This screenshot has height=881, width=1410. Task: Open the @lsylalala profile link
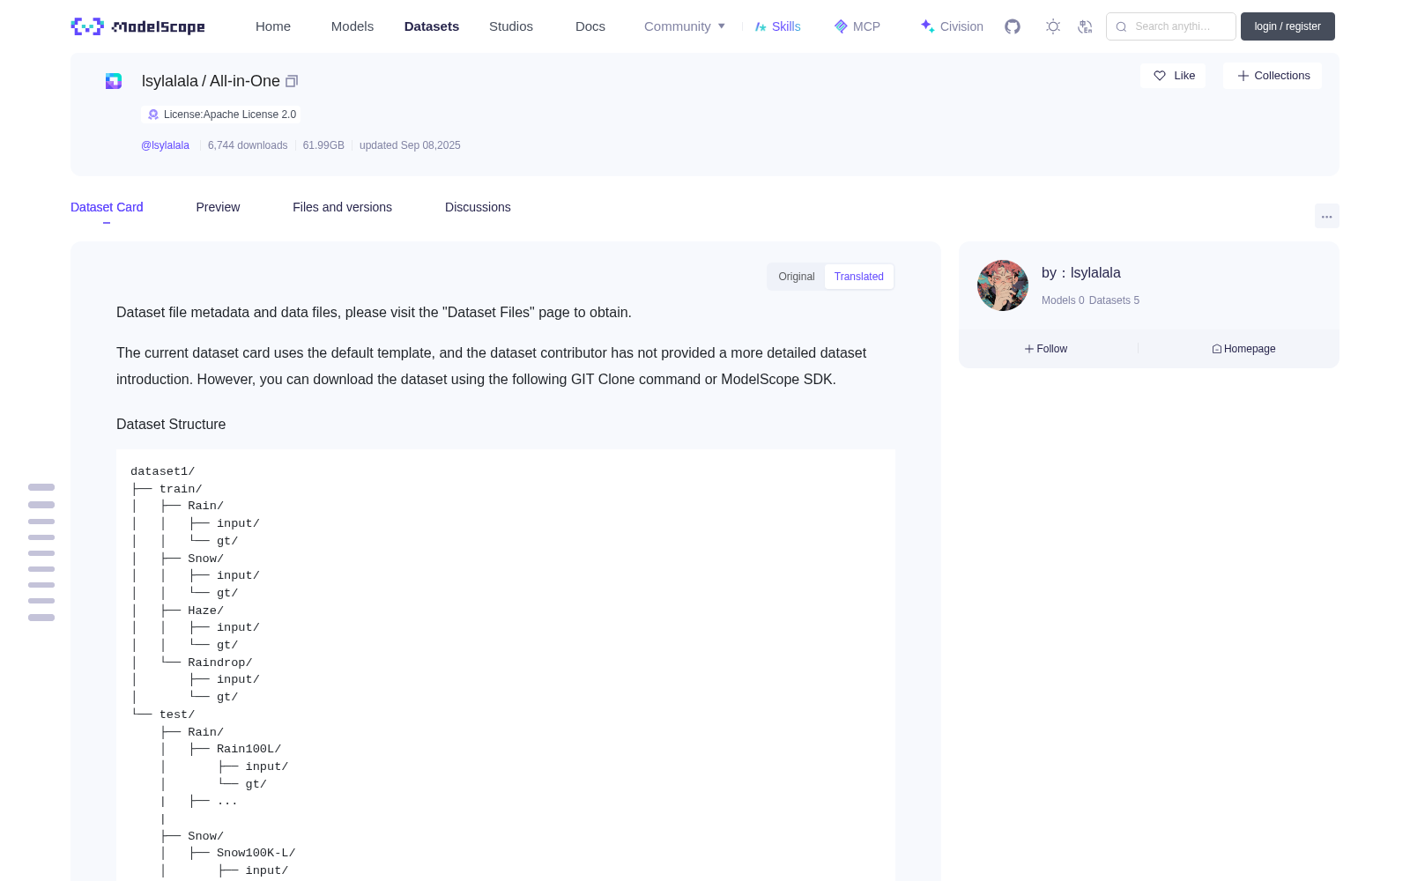165,145
